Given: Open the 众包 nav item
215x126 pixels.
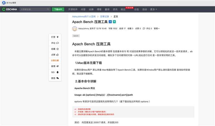Looking at the screenshot, I should [136, 9].
